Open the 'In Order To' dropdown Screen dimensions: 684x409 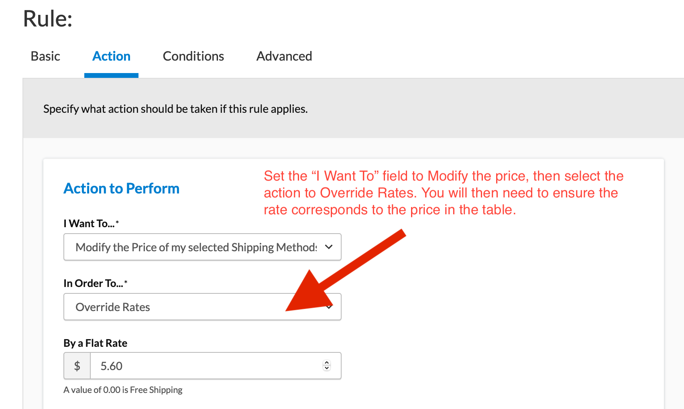click(x=202, y=307)
